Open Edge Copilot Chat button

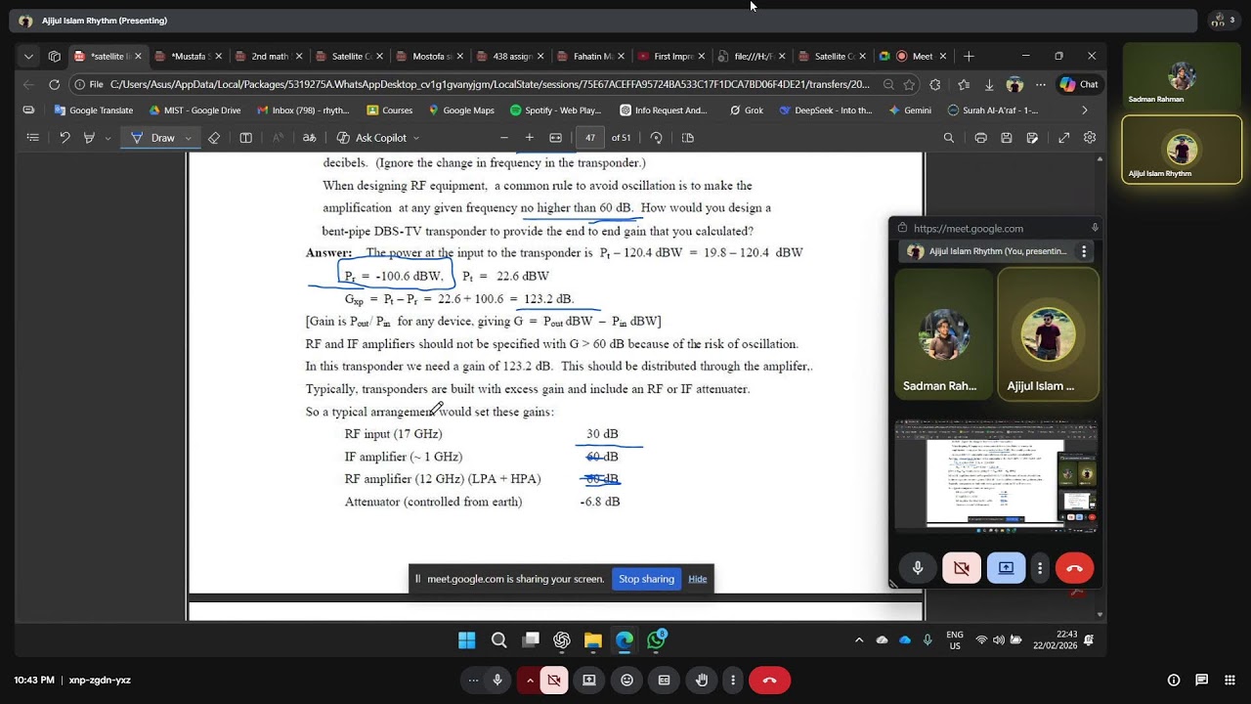(1079, 84)
